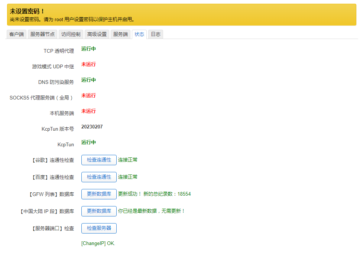The width and height of the screenshot is (360, 261).
Task: Click the TCP 透明代理 label
Action: pos(59,51)
